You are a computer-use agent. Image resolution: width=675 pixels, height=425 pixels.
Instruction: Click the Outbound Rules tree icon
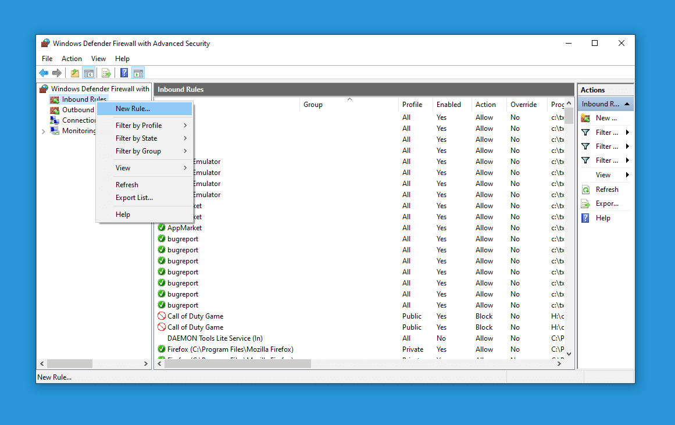coord(55,110)
